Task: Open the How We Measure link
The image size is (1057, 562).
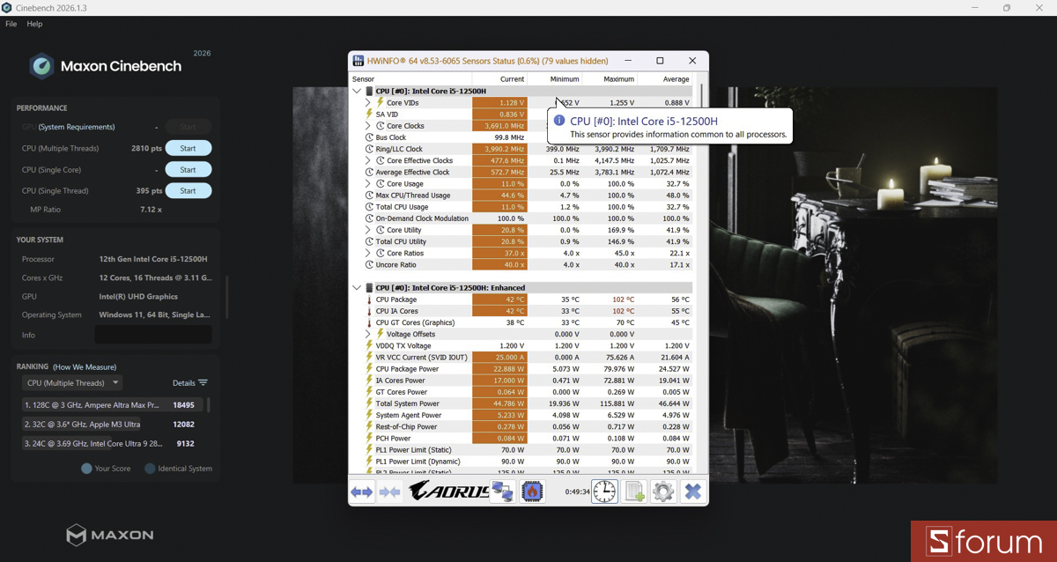Action: click(85, 366)
